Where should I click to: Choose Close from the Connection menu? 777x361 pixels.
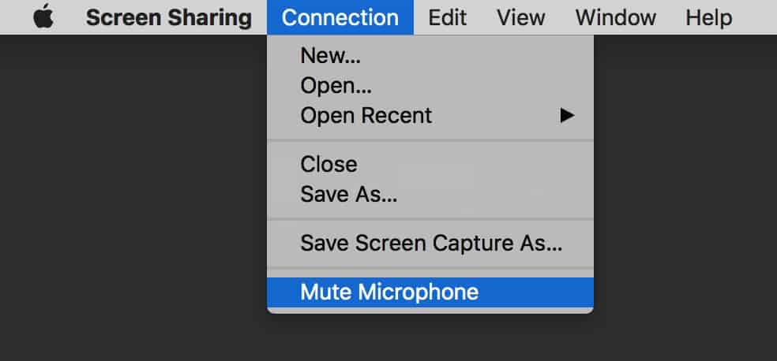pyautogui.click(x=328, y=164)
